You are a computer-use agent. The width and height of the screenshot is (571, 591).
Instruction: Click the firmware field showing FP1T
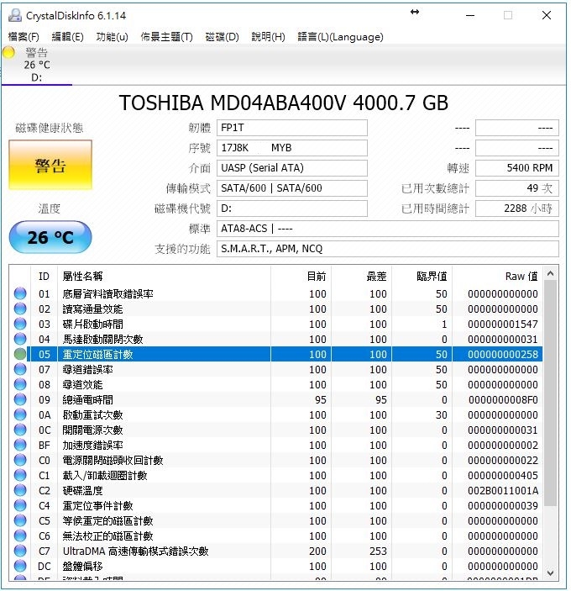(291, 128)
